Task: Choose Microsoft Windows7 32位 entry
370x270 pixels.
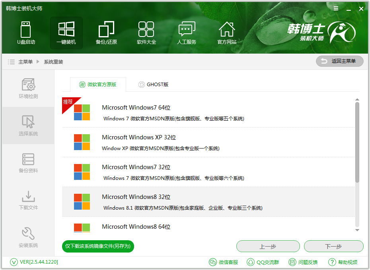Action: click(x=208, y=172)
